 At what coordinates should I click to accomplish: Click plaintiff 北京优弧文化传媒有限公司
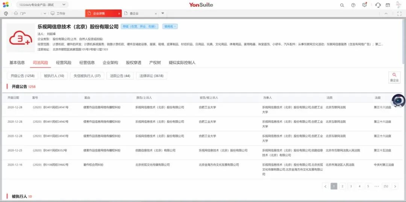click(153, 165)
